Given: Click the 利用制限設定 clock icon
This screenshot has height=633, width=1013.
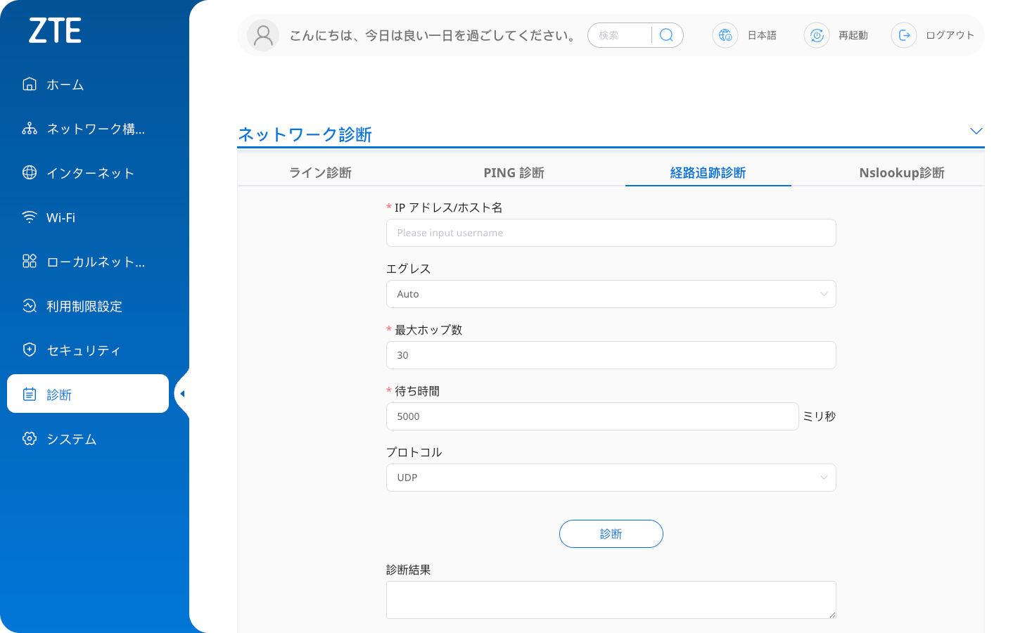Looking at the screenshot, I should click(29, 305).
